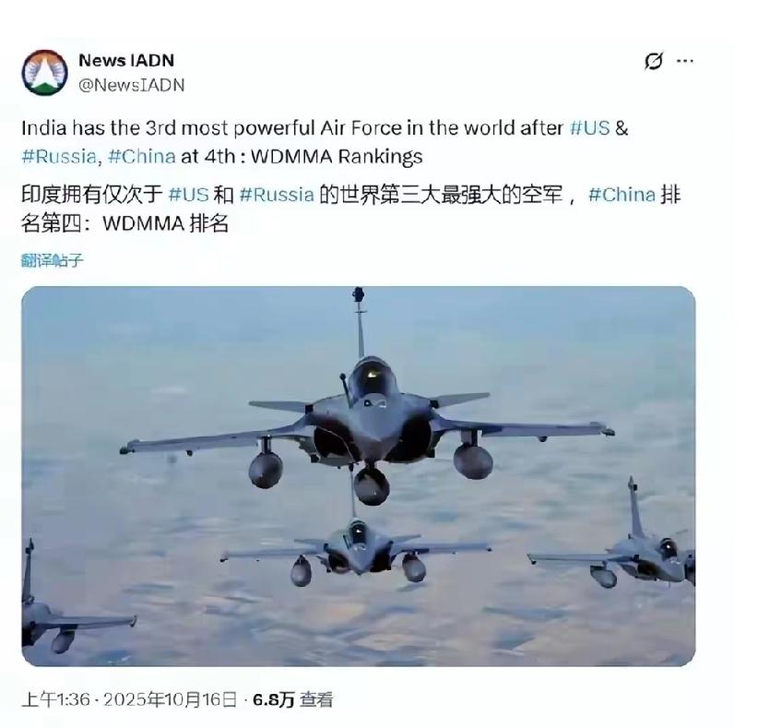Screen dimensions: 781x728
Task: Open the #Russia hashtag in Chinese translation
Action: coord(277,195)
